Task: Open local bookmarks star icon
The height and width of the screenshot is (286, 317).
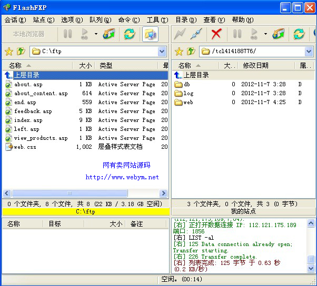Action: click(x=8, y=52)
